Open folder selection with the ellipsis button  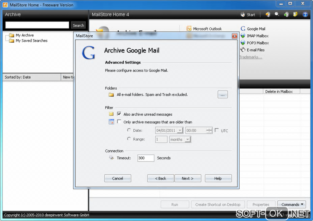pyautogui.click(x=222, y=95)
